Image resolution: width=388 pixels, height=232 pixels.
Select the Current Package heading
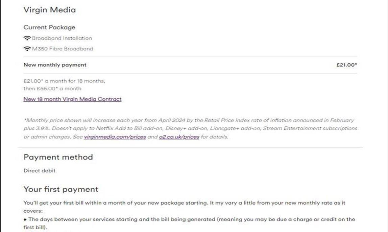pos(49,27)
